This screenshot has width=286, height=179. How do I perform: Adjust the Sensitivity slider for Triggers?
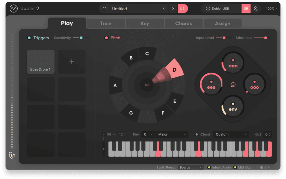click(x=81, y=38)
